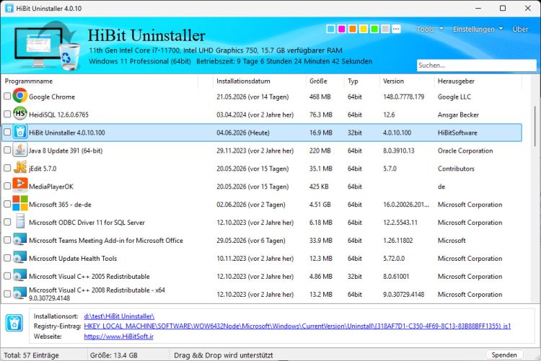Click the title bar app icon
541x361 pixels.
(9, 8)
